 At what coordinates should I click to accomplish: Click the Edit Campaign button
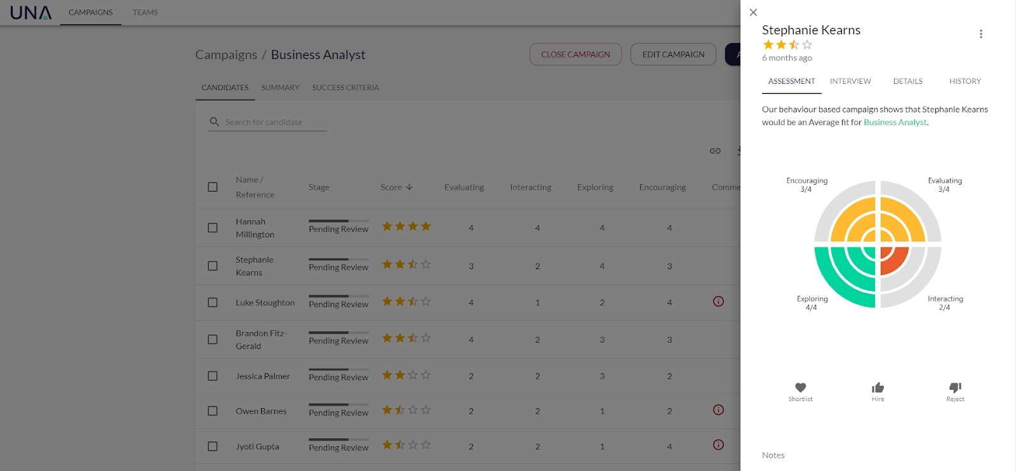pos(673,55)
